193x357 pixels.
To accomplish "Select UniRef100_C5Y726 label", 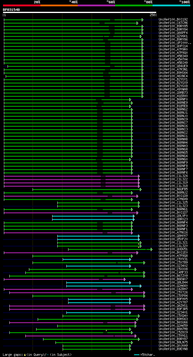I will pos(173,292).
